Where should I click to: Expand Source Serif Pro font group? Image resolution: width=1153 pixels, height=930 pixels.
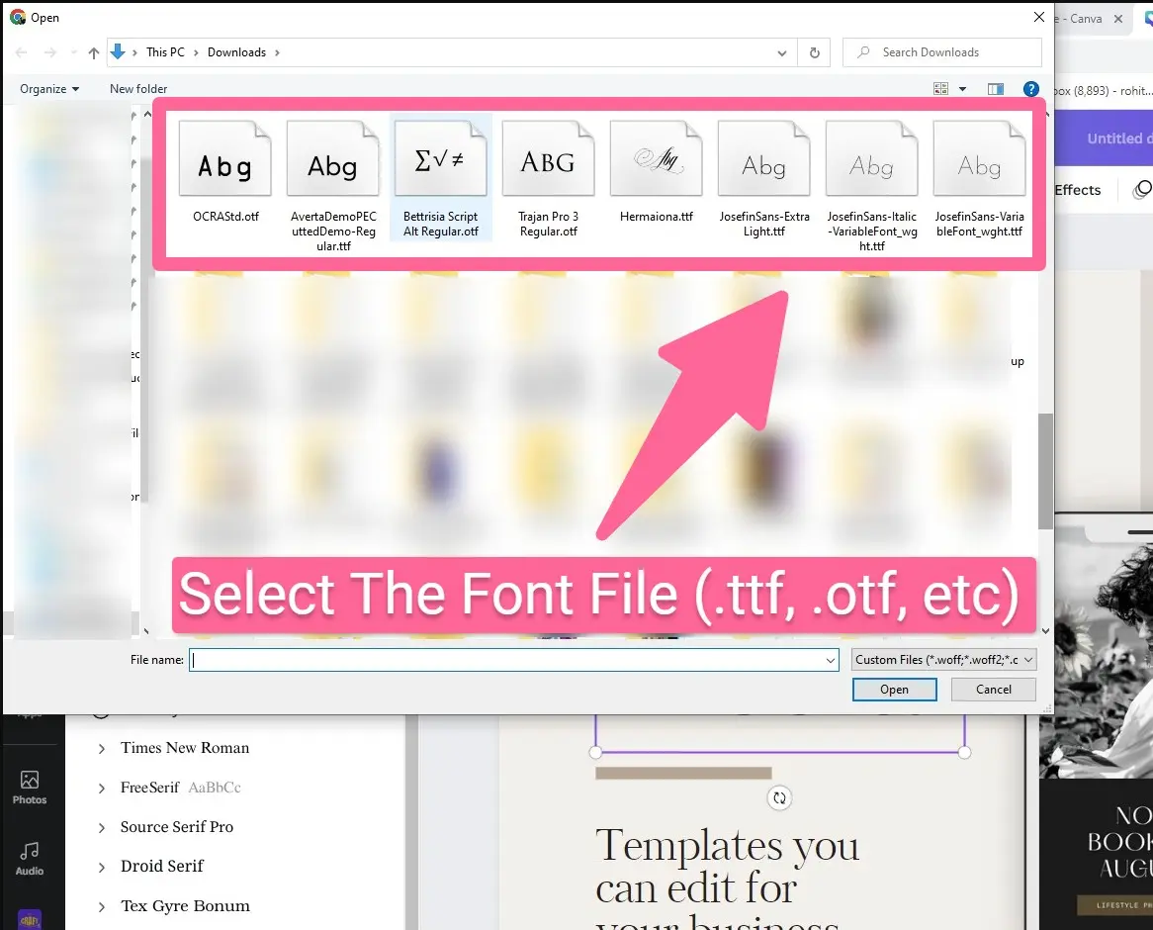[102, 828]
